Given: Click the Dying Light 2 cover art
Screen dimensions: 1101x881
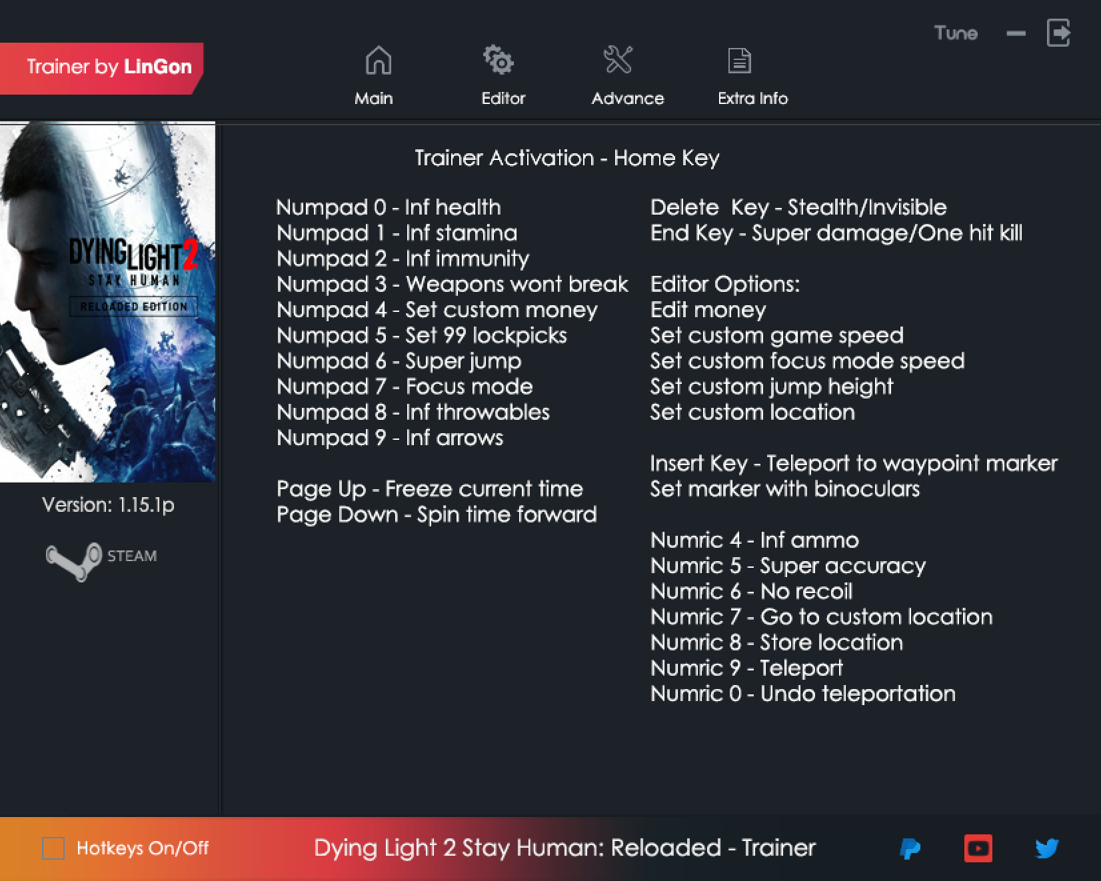Looking at the screenshot, I should point(107,302).
